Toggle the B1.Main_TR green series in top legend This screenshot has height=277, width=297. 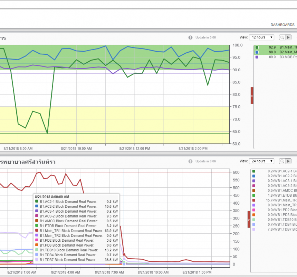click(x=257, y=47)
